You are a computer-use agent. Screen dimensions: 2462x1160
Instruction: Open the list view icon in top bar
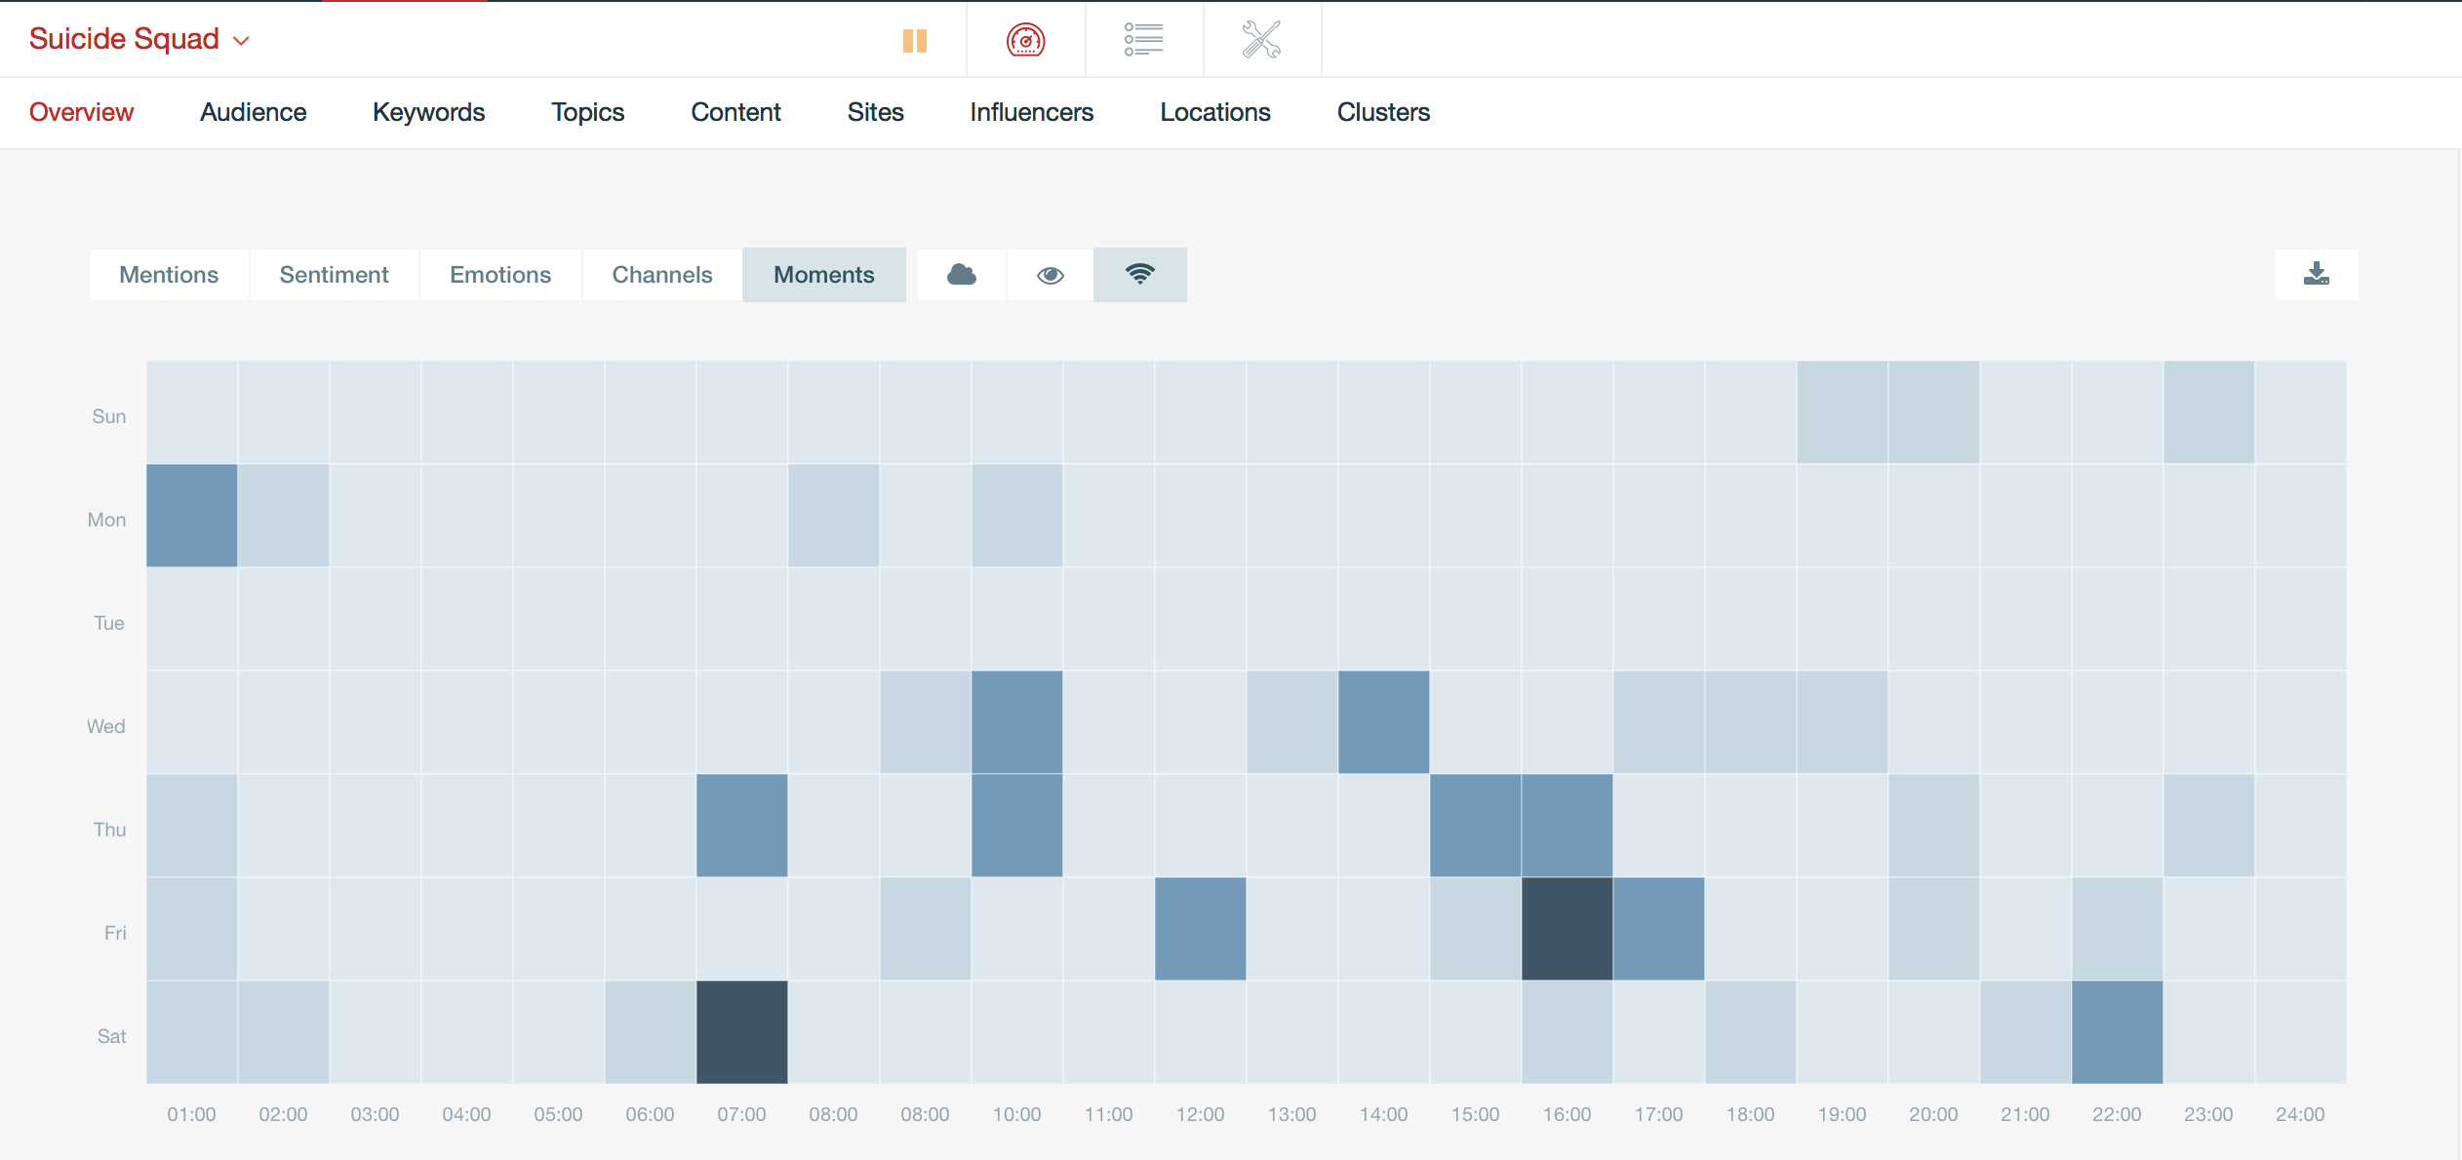coord(1143,40)
